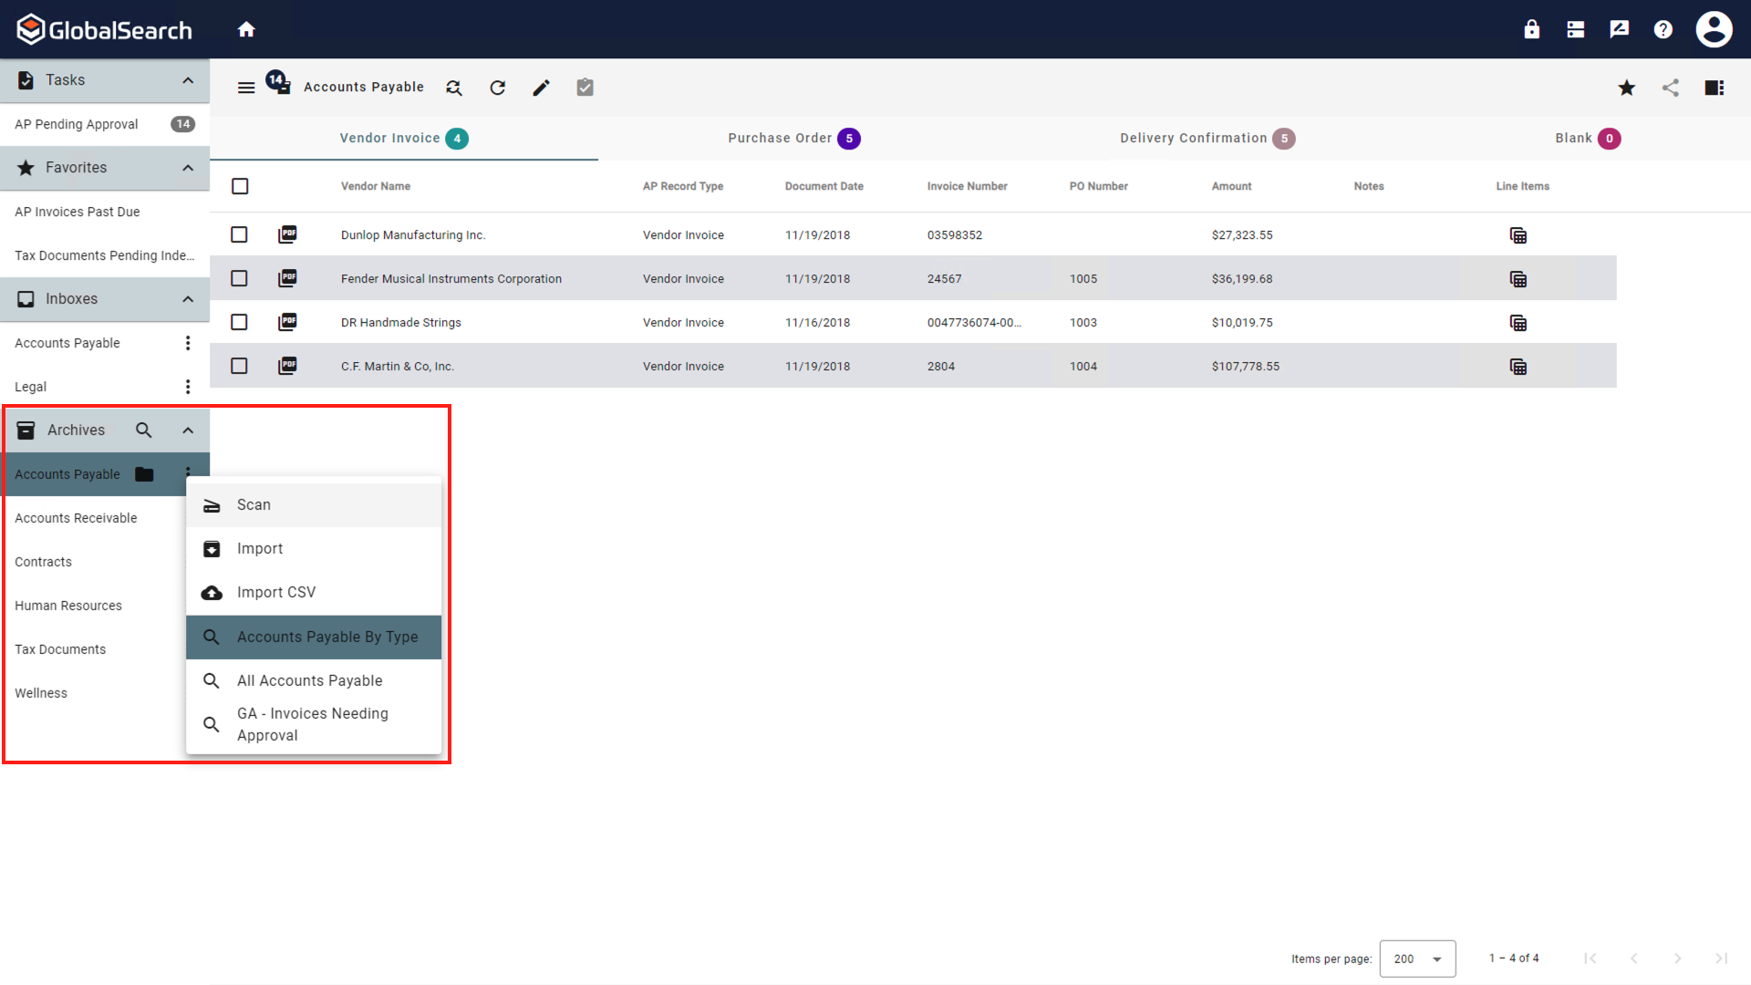
Task: Collapse the Tasks section chevron
Action: click(188, 80)
